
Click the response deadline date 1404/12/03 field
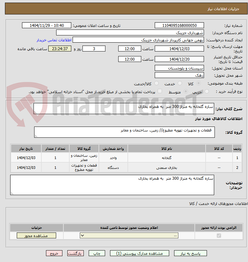pos(179,49)
